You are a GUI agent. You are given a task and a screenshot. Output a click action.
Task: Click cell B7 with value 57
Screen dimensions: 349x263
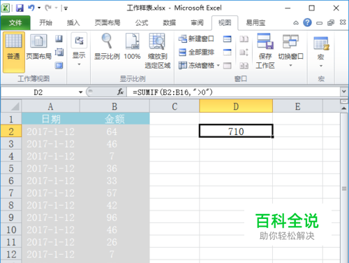[x=114, y=193]
